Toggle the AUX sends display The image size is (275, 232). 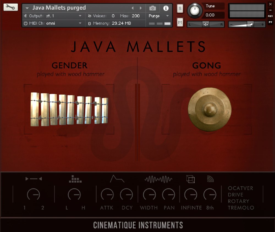point(271,16)
